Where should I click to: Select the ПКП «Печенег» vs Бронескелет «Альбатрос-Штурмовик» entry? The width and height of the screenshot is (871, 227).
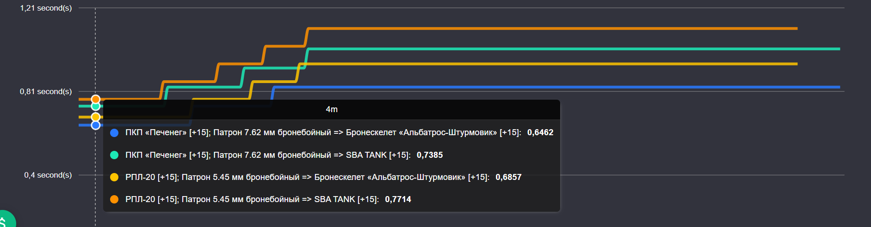tap(323, 132)
